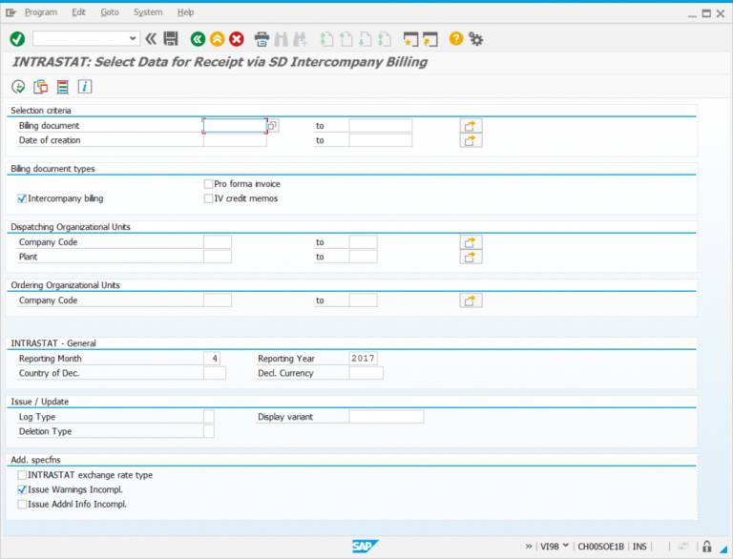733x559 pixels.
Task: Open the Program menu
Action: pos(41,12)
